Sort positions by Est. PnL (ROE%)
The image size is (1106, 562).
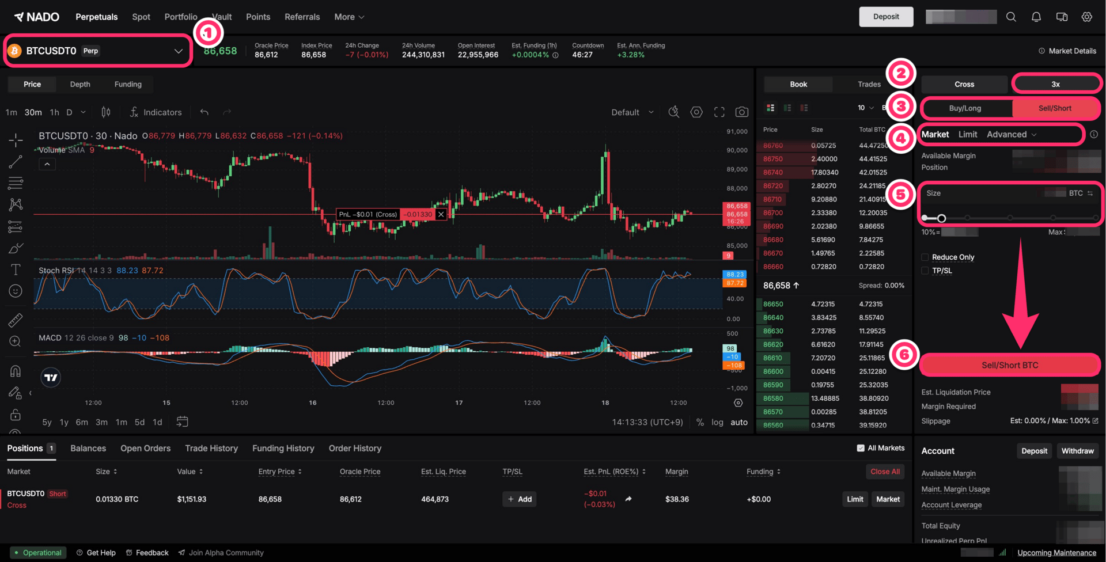pyautogui.click(x=615, y=472)
